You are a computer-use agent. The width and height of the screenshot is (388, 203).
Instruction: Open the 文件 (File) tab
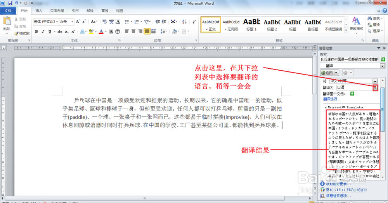pos(8,10)
